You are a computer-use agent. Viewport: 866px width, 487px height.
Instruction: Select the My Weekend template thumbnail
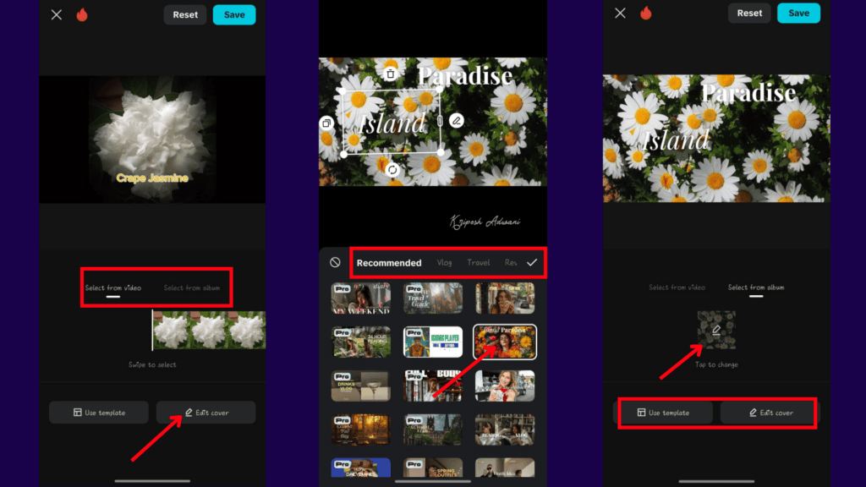point(361,298)
